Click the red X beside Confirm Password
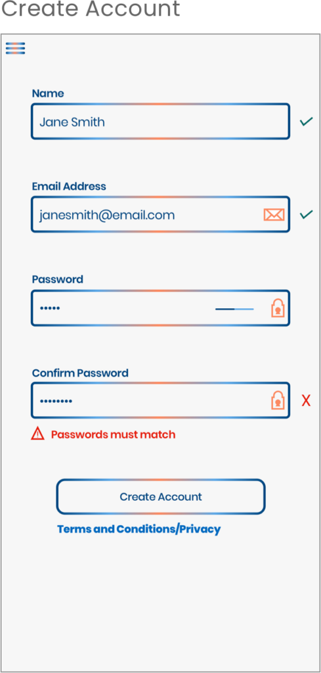 pyautogui.click(x=306, y=401)
